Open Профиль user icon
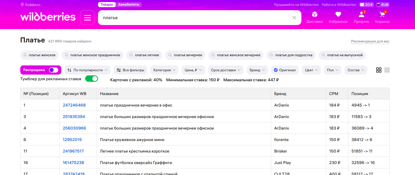Image resolution: width=415 pixels, height=175 pixels. tap(361, 15)
